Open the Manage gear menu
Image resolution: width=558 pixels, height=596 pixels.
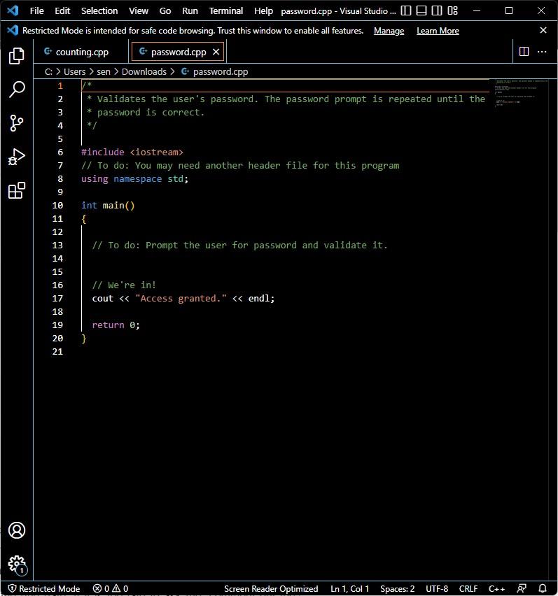[17, 564]
